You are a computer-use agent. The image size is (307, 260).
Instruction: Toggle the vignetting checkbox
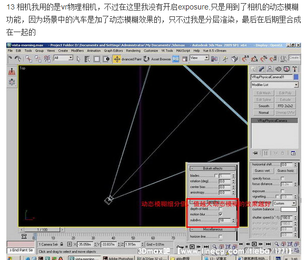pyautogui.click(x=277, y=196)
